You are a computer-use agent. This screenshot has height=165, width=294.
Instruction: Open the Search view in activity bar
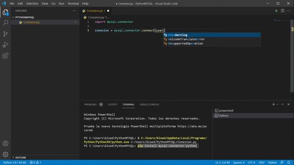coord(6,23)
